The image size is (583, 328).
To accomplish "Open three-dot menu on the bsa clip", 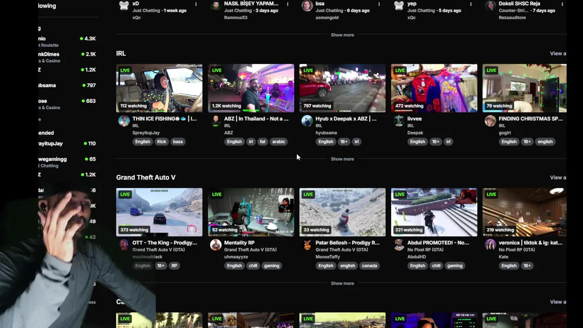I will pyautogui.click(x=379, y=4).
